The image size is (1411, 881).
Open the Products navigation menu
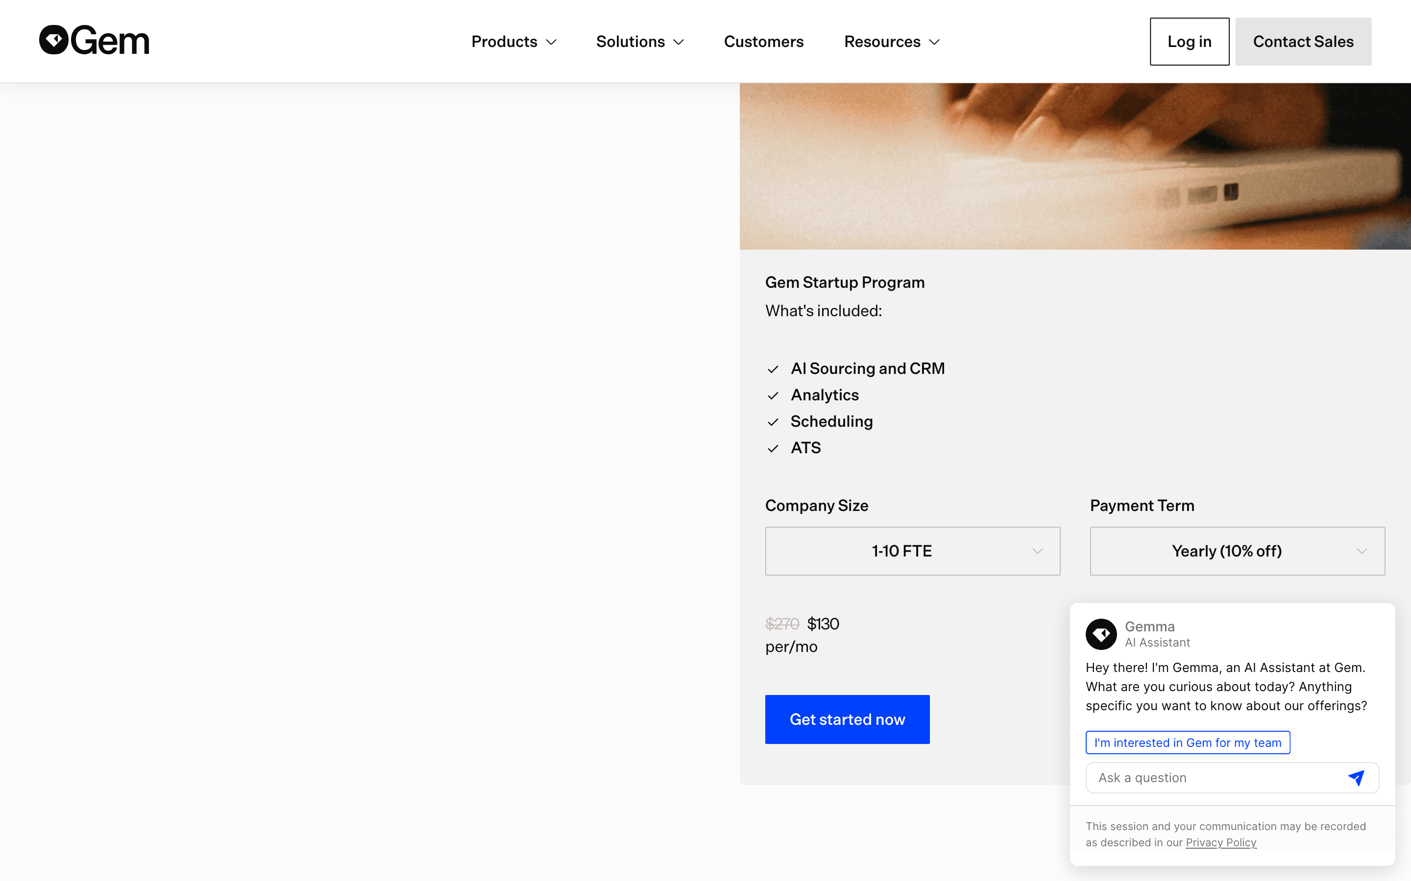tap(514, 42)
